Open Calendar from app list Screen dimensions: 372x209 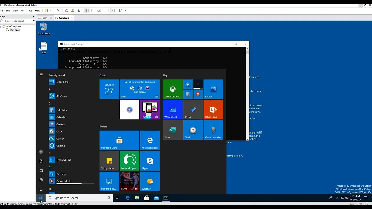coord(72,117)
